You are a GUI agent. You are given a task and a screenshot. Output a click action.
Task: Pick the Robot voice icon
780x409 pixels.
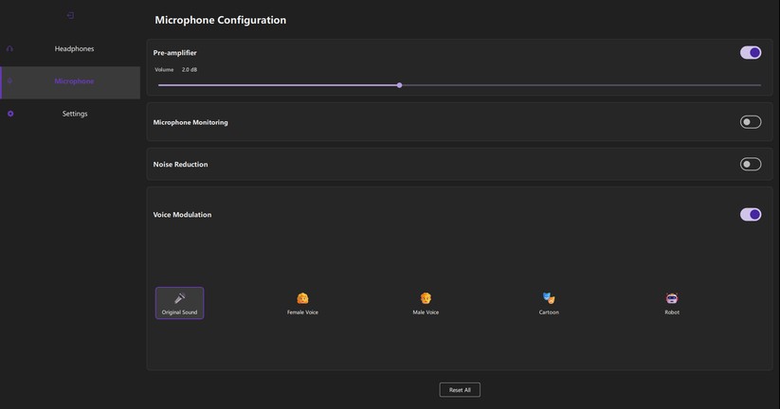point(672,298)
